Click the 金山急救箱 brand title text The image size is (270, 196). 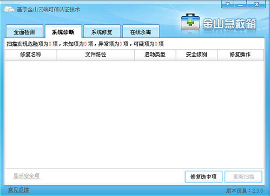click(x=229, y=24)
